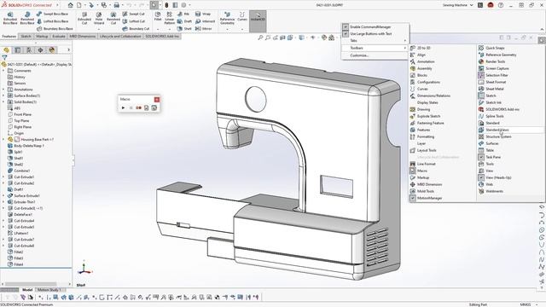The image size is (546, 307).
Task: Select the Draft tool
Action: pos(184,21)
